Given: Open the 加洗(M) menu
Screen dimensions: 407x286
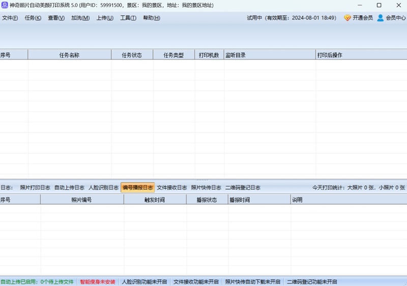Looking at the screenshot, I should (80, 18).
